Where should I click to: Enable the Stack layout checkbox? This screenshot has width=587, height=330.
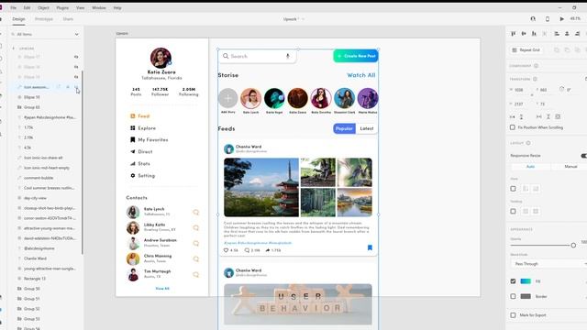[513, 189]
